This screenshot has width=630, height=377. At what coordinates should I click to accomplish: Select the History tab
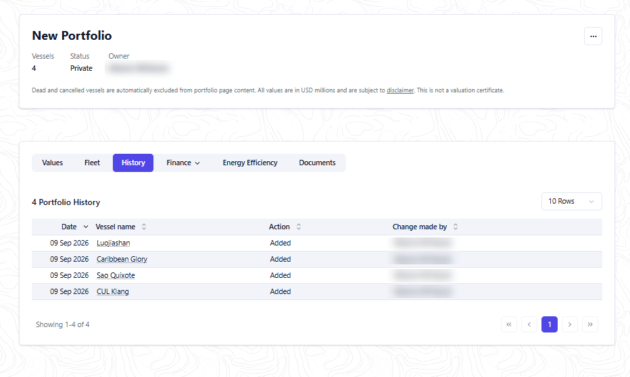[x=133, y=163]
